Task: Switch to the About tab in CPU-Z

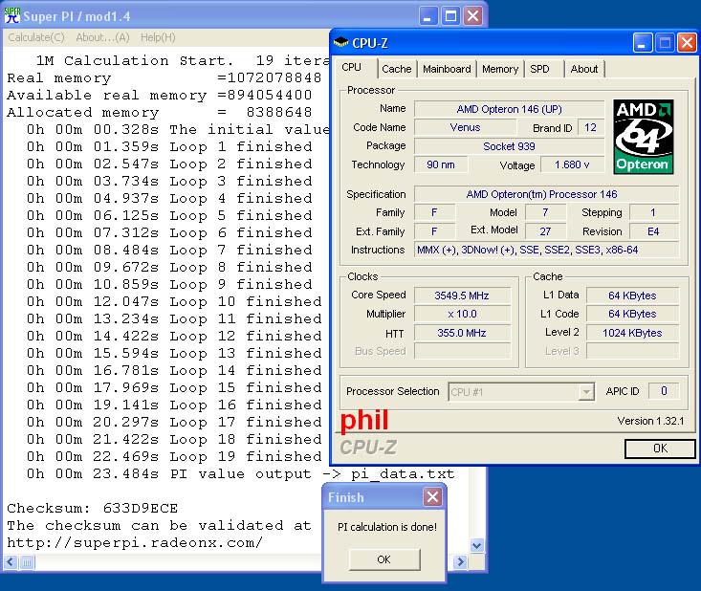Action: [x=584, y=69]
